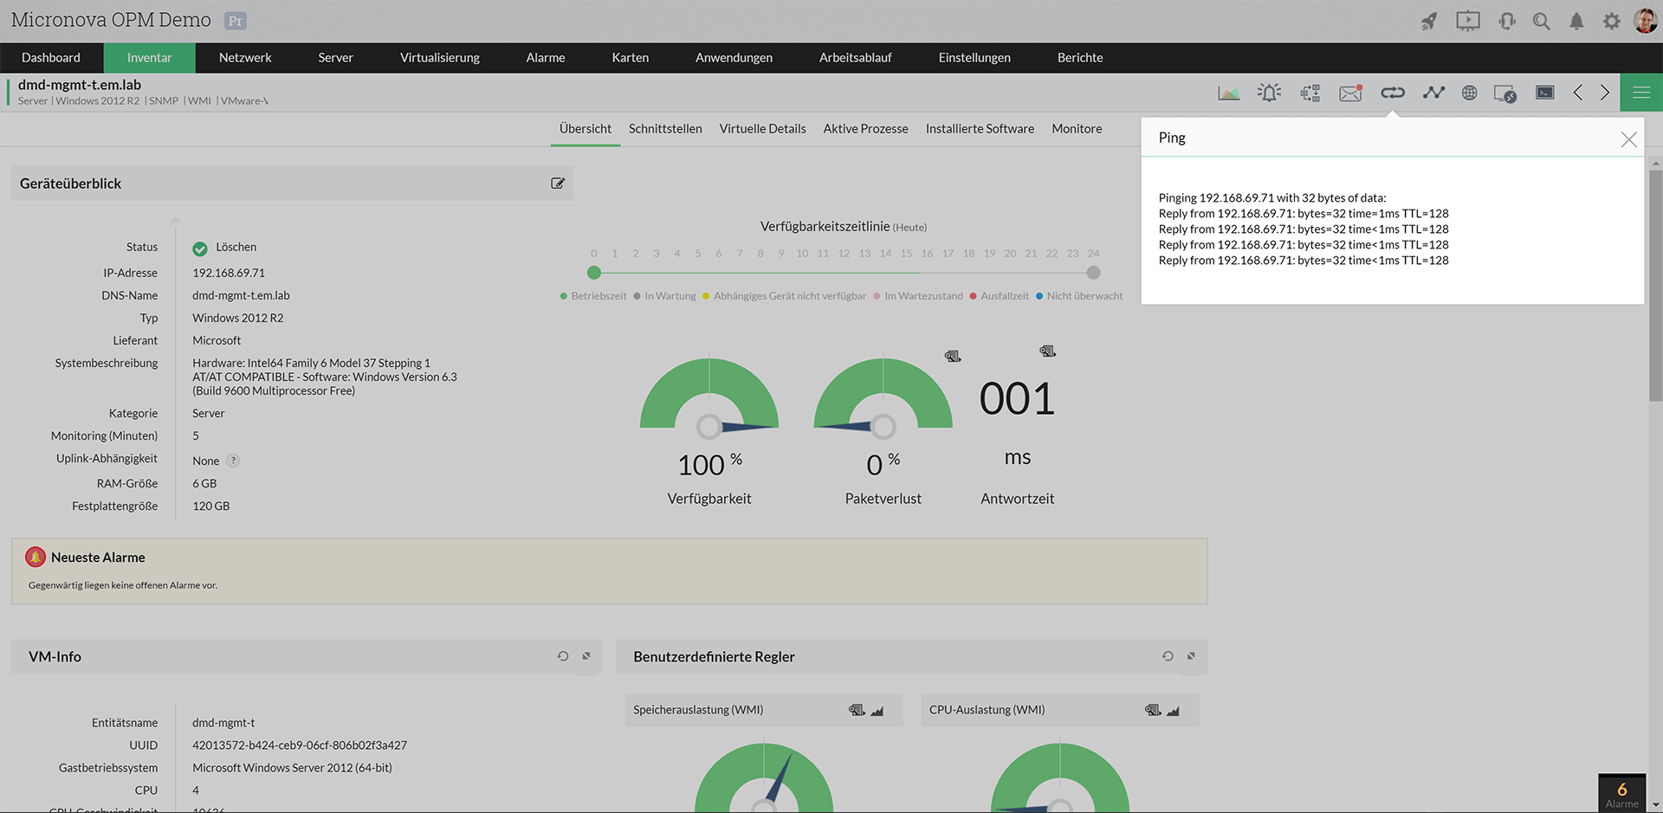
Task: Switch to the Virtuelle Details tab
Action: point(762,129)
